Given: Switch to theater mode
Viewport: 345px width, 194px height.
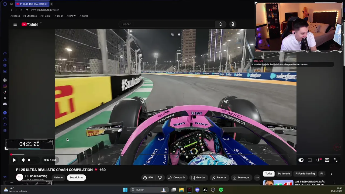Looking at the screenshot, I should click(327, 160).
